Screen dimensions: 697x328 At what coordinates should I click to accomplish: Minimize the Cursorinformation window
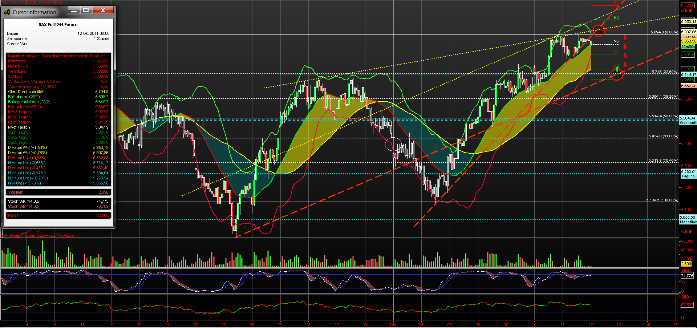(x=74, y=11)
